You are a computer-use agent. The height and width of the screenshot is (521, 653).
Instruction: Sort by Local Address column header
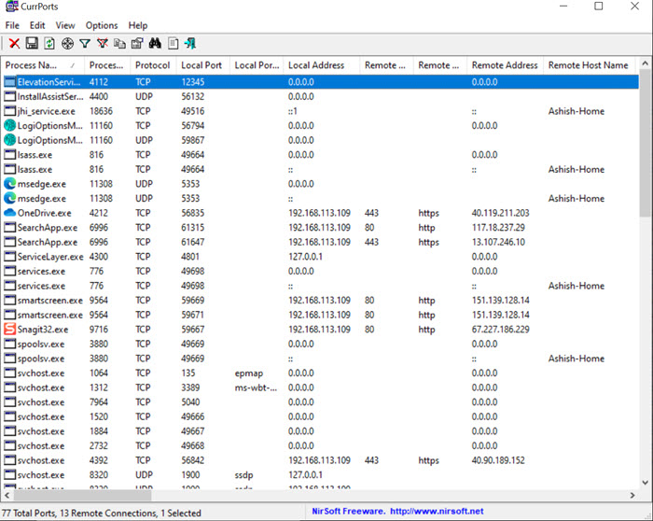coord(322,65)
